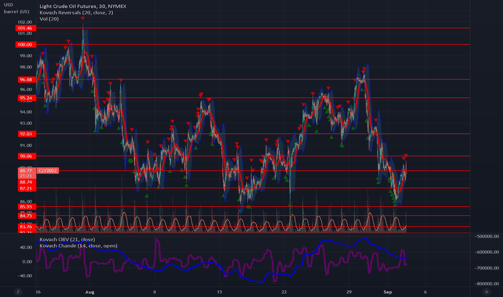
Task: Click the -500000.00 OBV scale value
Action: click(x=487, y=237)
